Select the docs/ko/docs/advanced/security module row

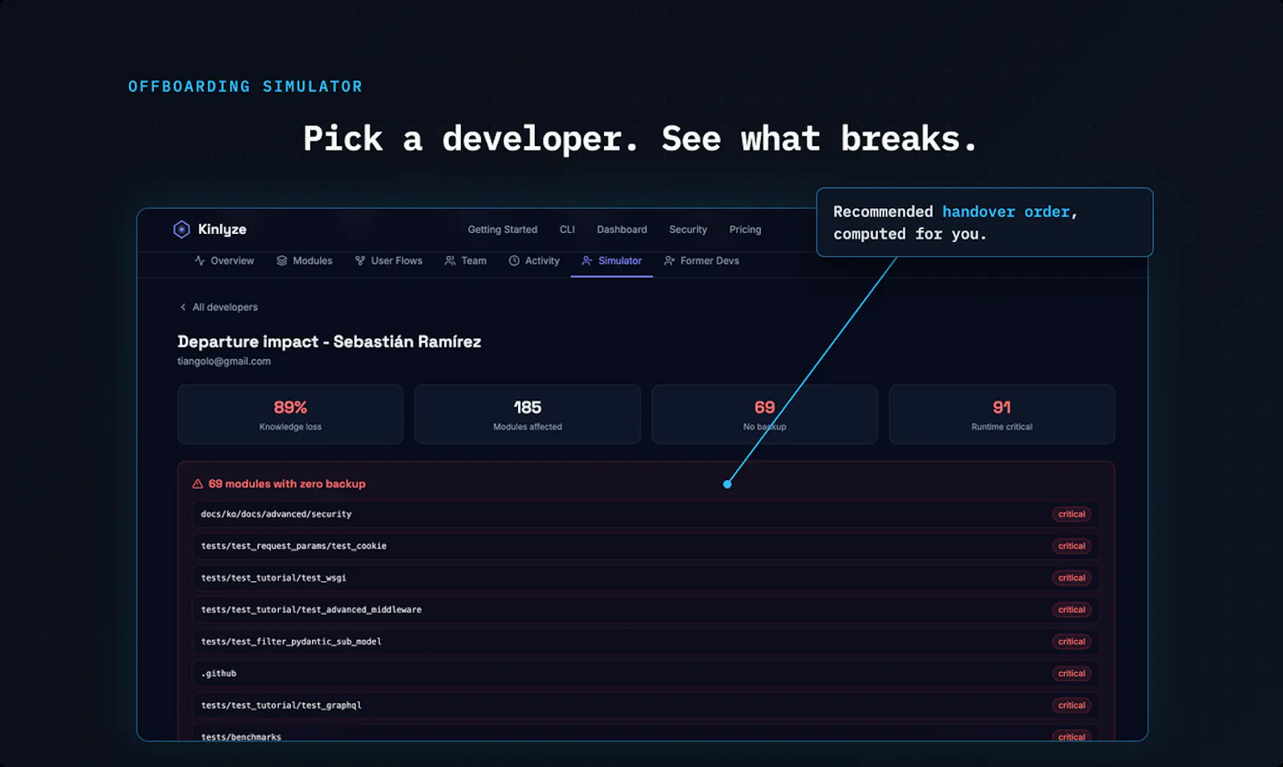pyautogui.click(x=646, y=515)
